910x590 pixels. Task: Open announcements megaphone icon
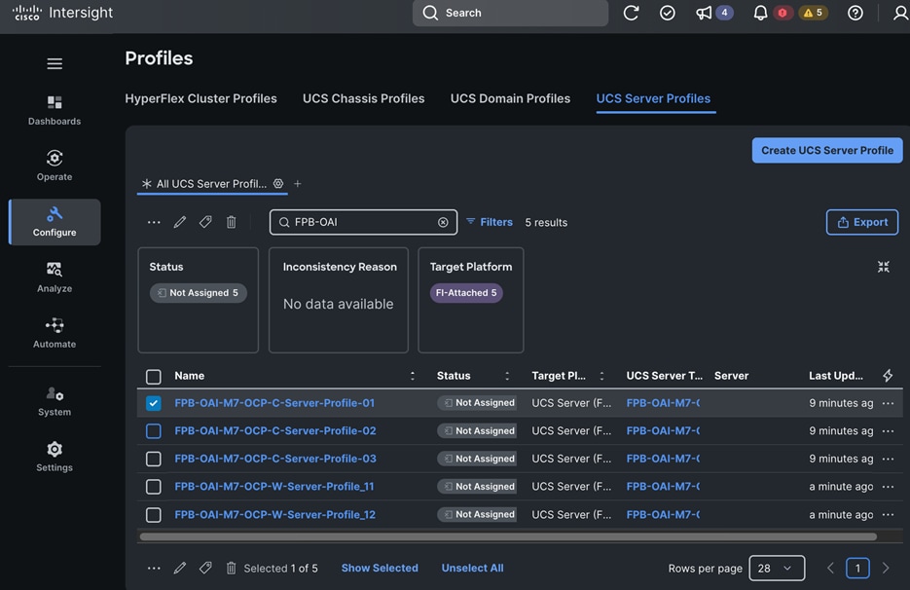pyautogui.click(x=704, y=13)
